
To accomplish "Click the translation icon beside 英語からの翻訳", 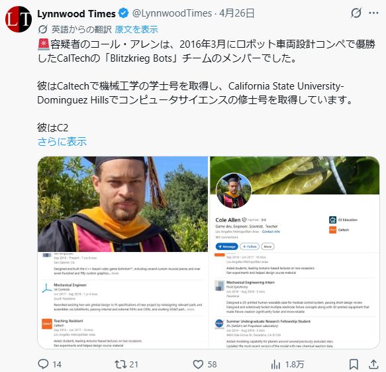I will 42,29.
